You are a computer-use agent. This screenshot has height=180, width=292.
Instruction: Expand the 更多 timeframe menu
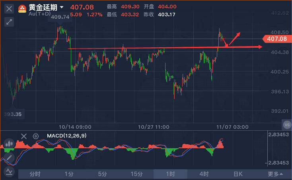pyautogui.click(x=275, y=174)
